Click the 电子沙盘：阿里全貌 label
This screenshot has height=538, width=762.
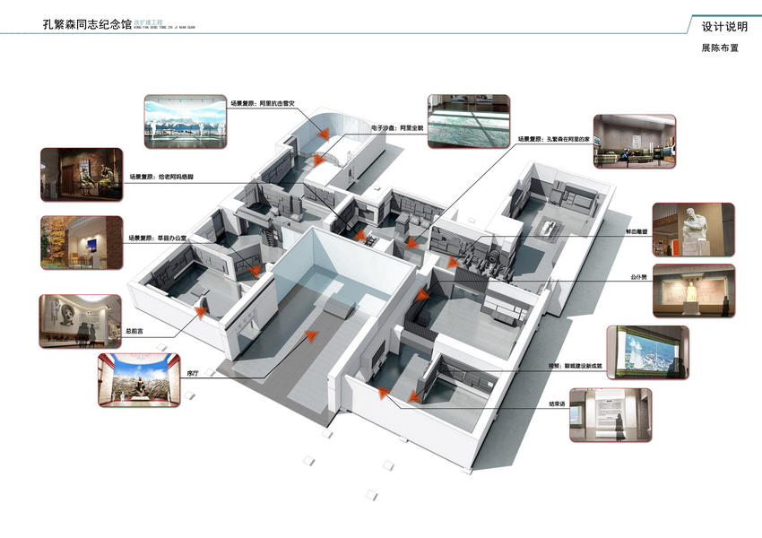[395, 128]
